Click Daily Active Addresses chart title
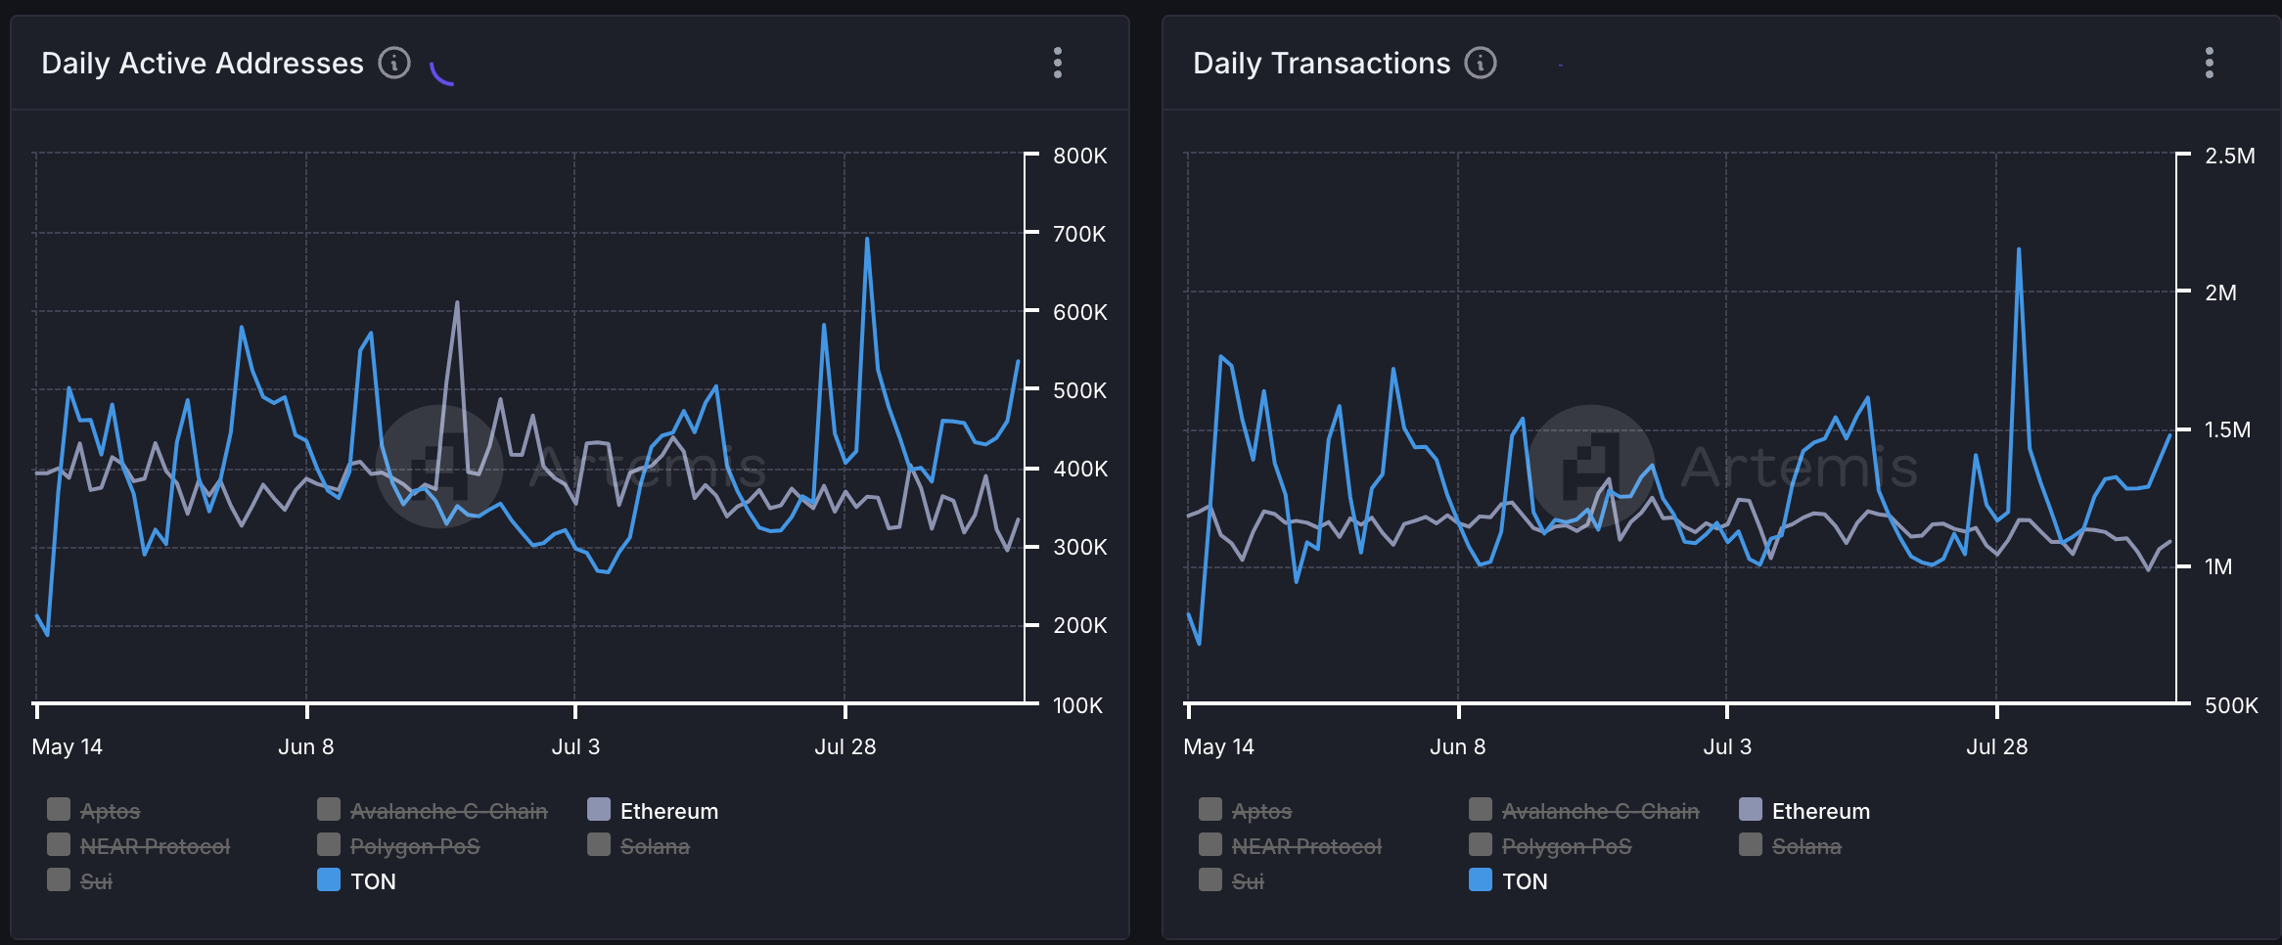Image resolution: width=2282 pixels, height=945 pixels. coord(203,64)
